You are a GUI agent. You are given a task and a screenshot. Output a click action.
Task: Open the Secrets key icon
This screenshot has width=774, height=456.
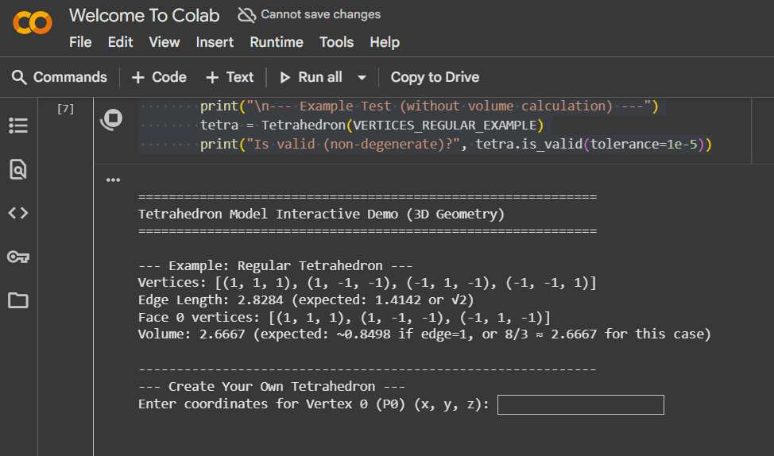17,257
